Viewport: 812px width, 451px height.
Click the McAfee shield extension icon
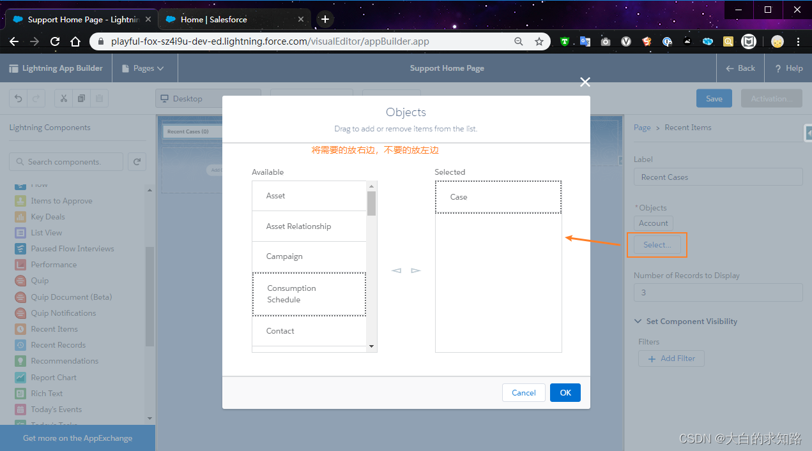coord(749,41)
